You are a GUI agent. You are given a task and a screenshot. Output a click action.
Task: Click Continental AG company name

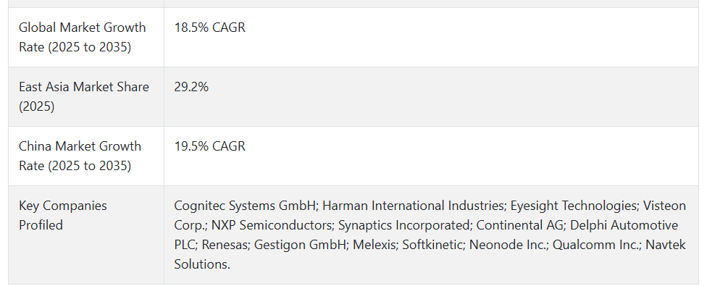click(519, 225)
